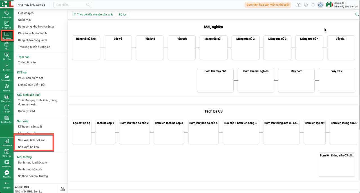Open Danh mục hồ nước
This screenshot has height=193, width=360.
[x=30, y=169]
